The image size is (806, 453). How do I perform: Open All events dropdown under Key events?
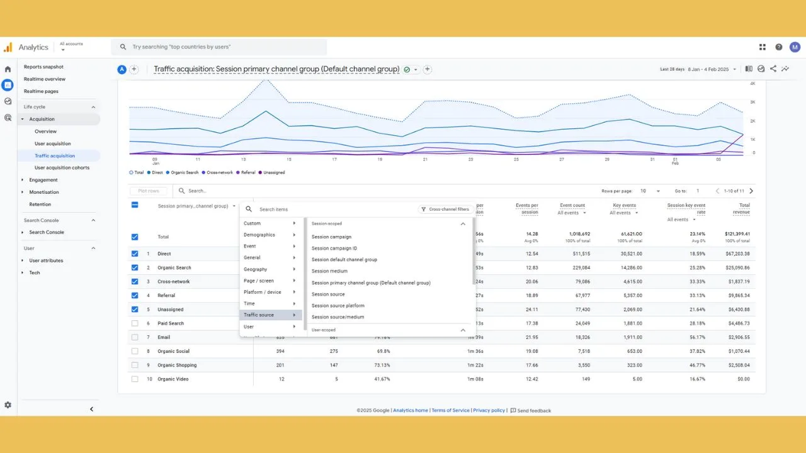click(623, 213)
